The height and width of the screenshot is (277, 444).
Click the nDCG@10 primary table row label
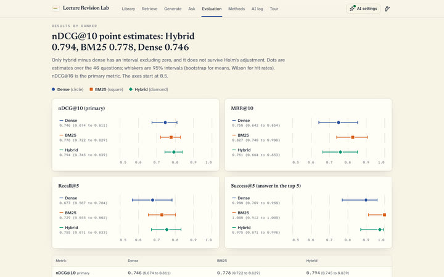pos(73,273)
